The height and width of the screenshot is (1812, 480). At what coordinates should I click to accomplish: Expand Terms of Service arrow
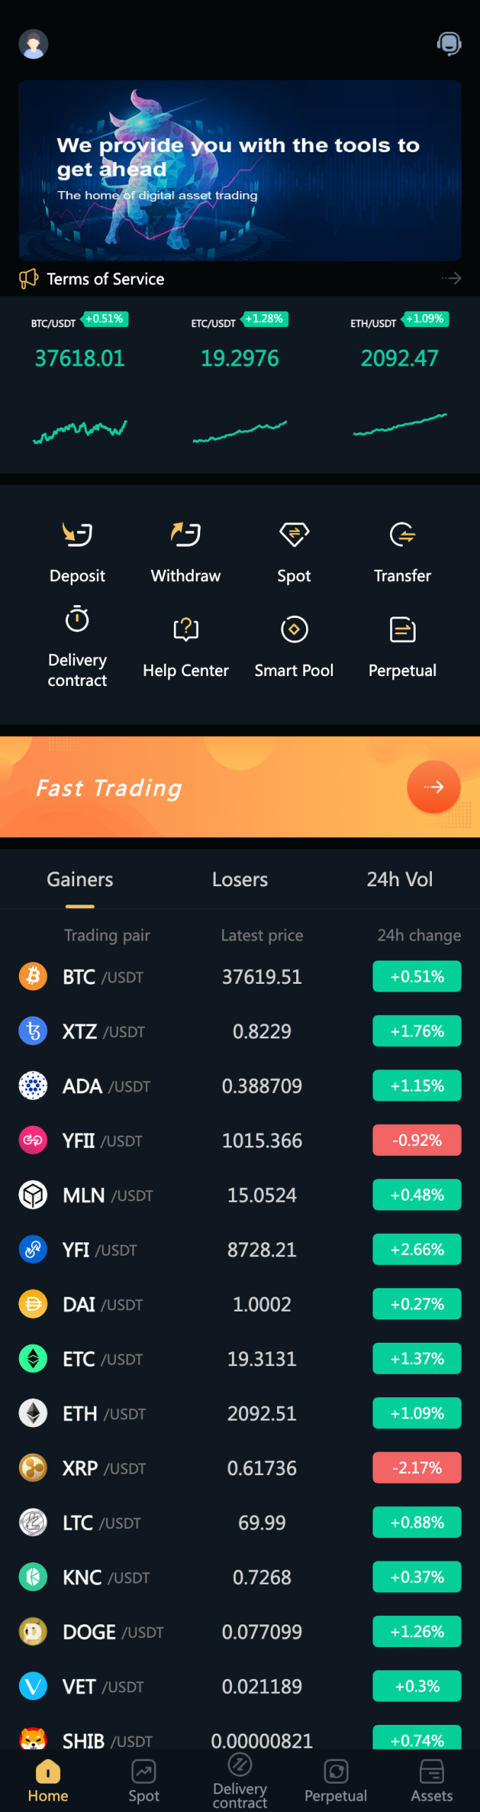pos(451,279)
